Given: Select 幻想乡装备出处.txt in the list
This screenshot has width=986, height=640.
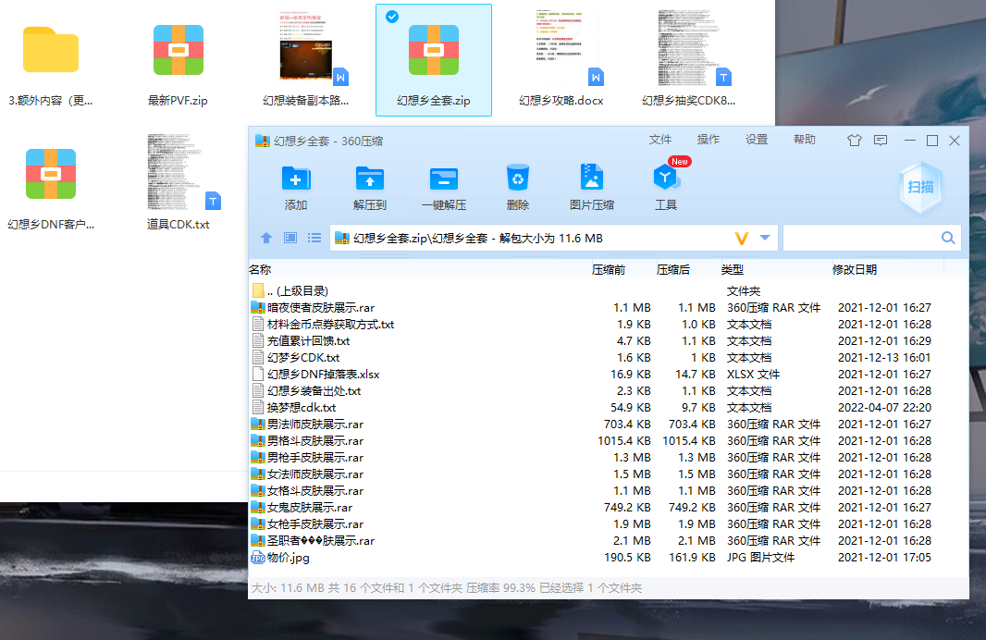Looking at the screenshot, I should [608, 391].
